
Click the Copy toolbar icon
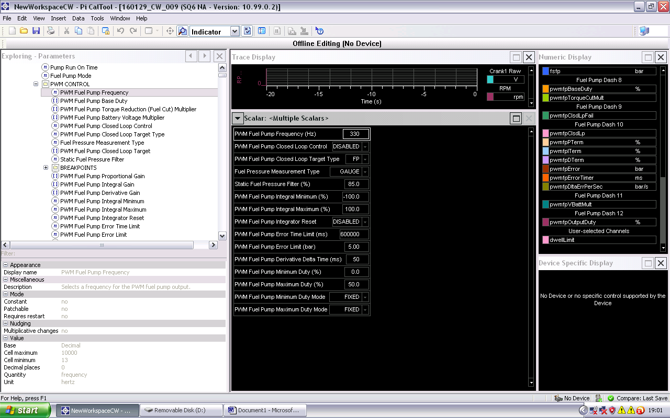click(79, 31)
